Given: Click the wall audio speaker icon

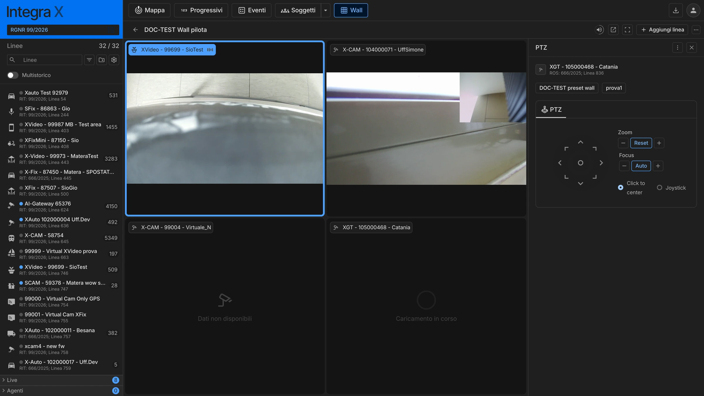Looking at the screenshot, I should 599,30.
